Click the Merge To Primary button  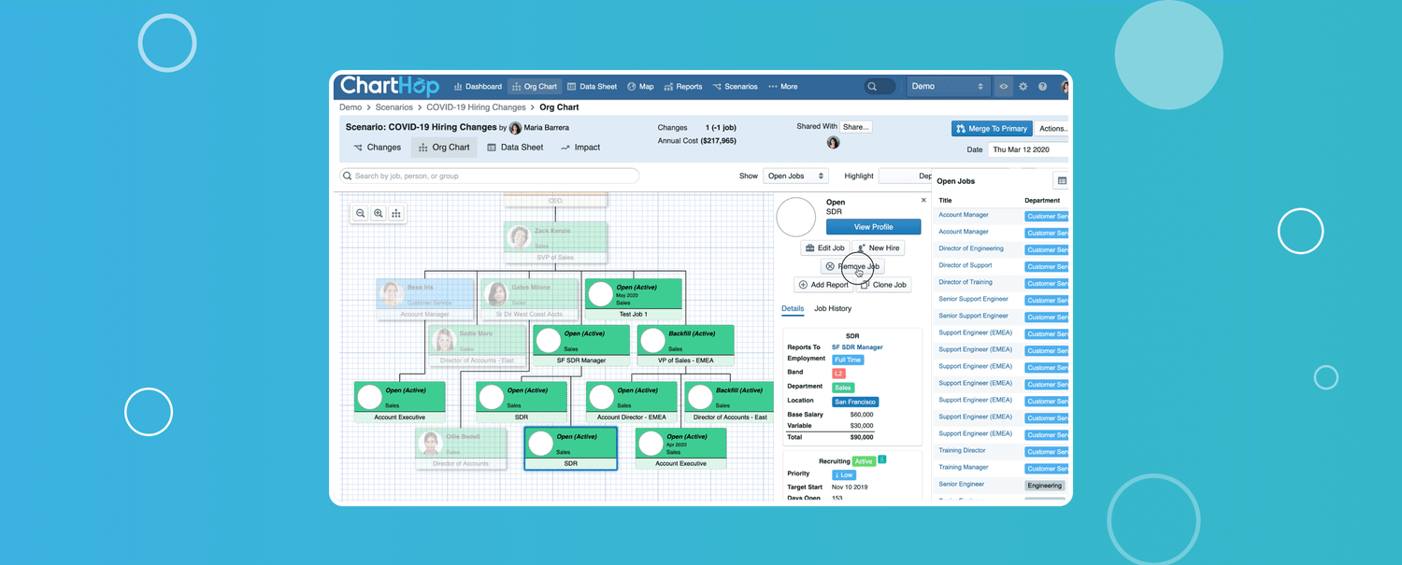(x=992, y=129)
